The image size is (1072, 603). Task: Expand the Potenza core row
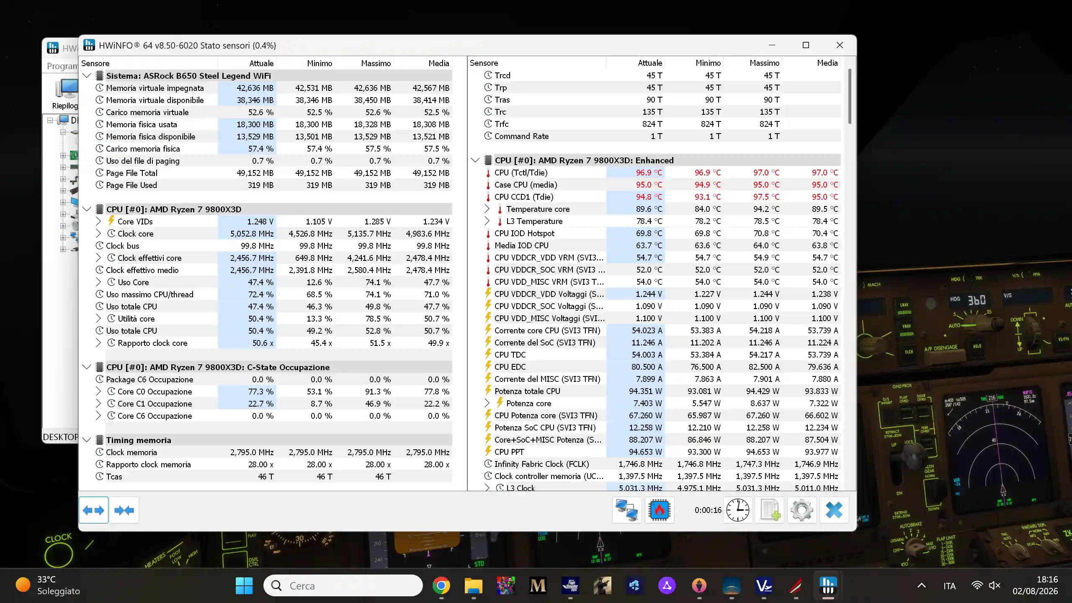[x=487, y=403]
